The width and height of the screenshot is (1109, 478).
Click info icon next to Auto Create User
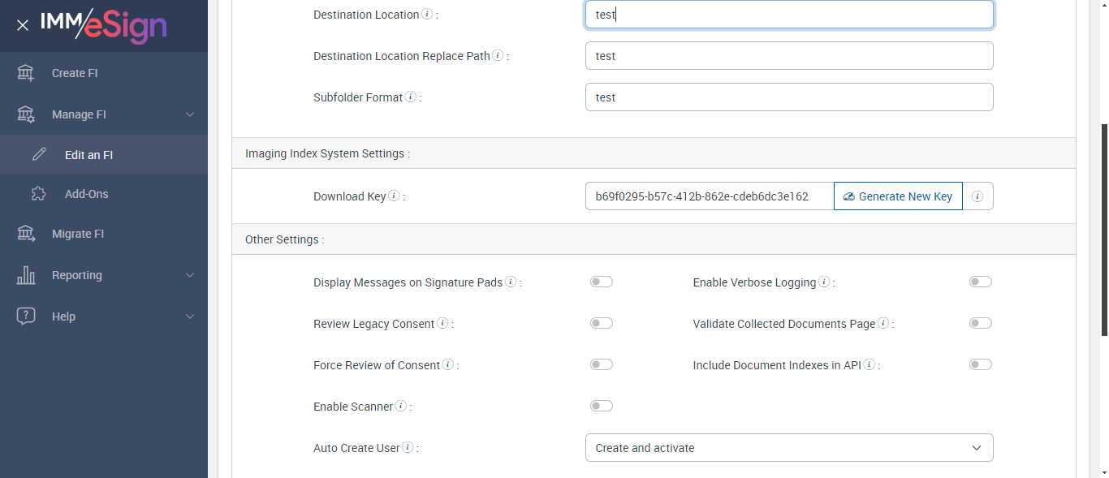[x=408, y=448]
